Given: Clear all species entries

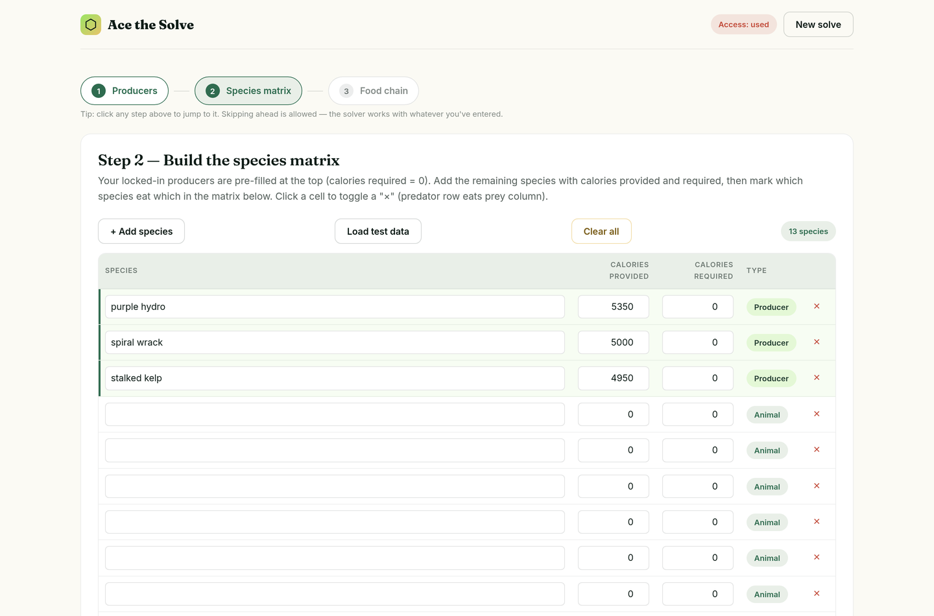Looking at the screenshot, I should pos(601,231).
